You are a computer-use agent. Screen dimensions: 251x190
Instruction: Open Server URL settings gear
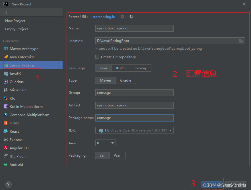(122, 17)
